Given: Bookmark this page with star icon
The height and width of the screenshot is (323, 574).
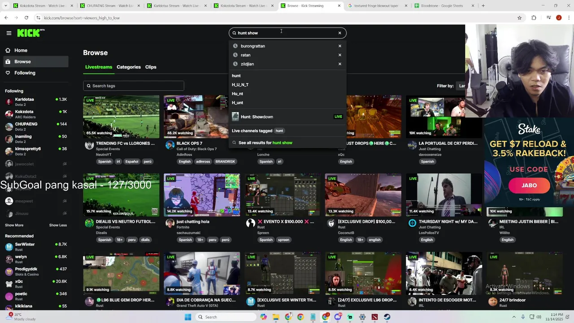Looking at the screenshot, I should (519, 17).
